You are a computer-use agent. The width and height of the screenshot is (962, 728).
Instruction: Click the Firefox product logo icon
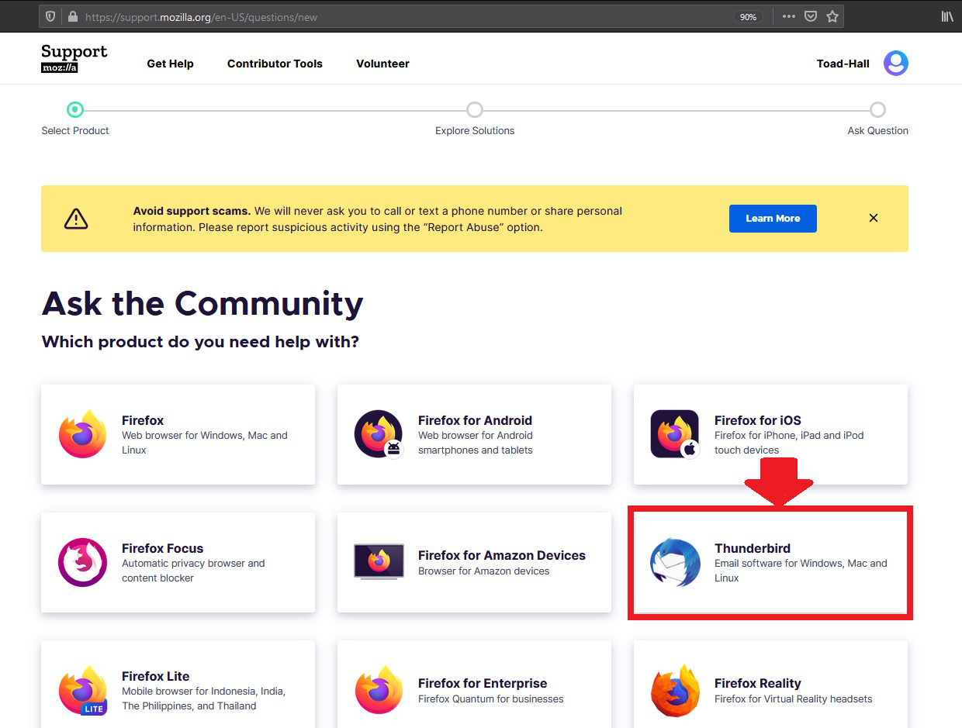(x=82, y=434)
